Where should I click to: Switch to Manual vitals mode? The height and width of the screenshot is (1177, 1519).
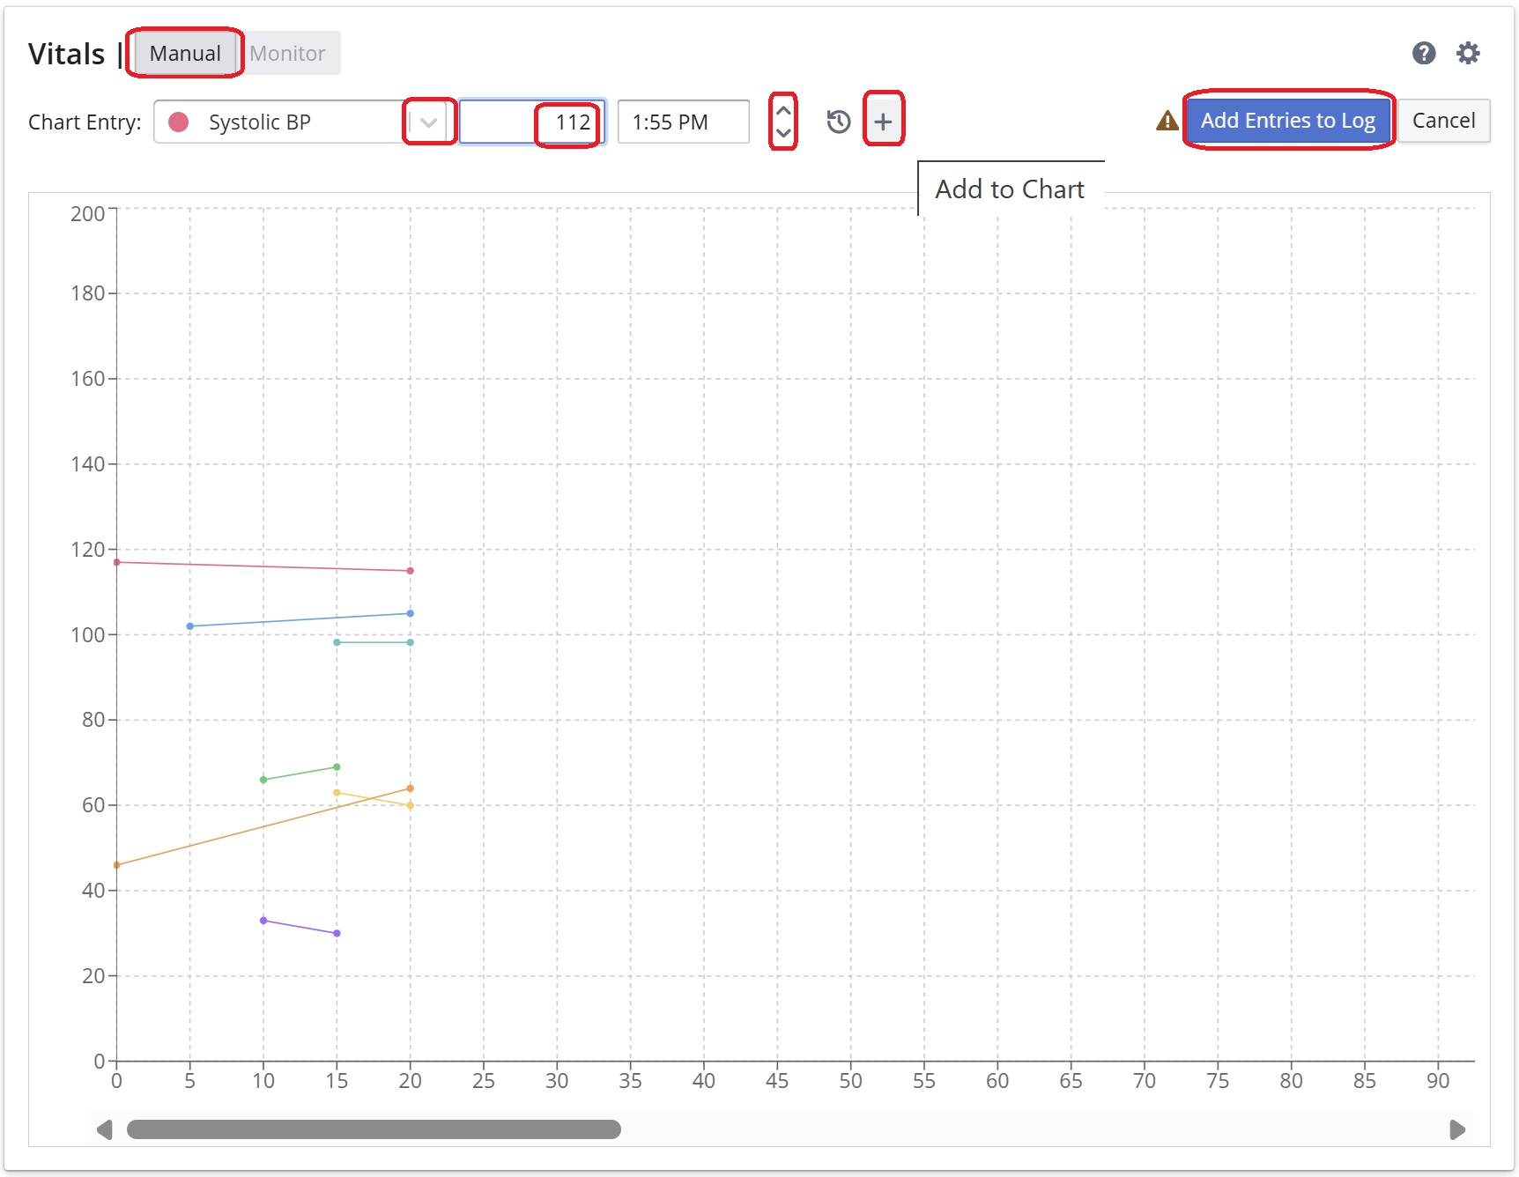point(185,54)
